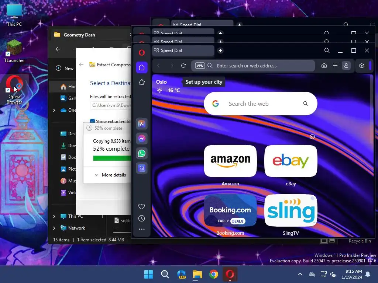
Task: Click the '15 items' status bar text
Action: [x=61, y=240]
